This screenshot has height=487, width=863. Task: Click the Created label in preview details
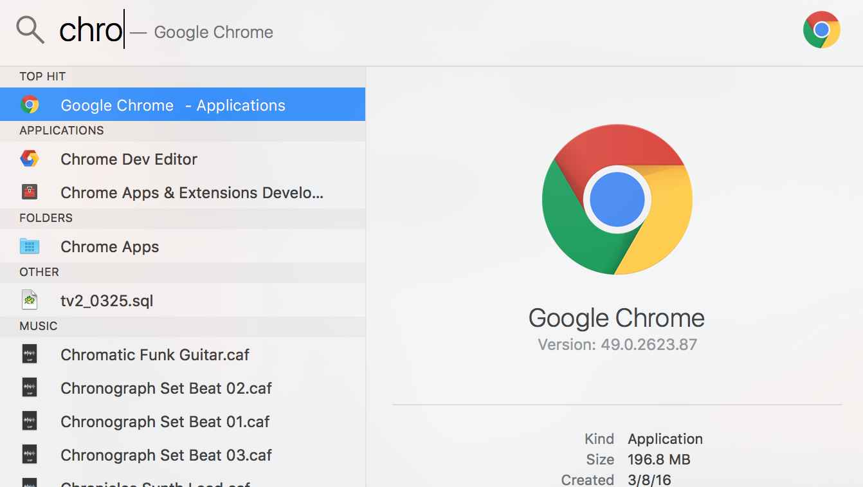click(x=588, y=480)
